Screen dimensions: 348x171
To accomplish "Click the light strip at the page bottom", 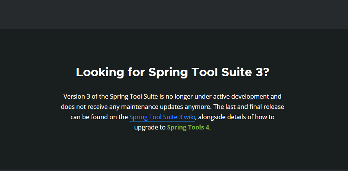I will pos(174,170).
